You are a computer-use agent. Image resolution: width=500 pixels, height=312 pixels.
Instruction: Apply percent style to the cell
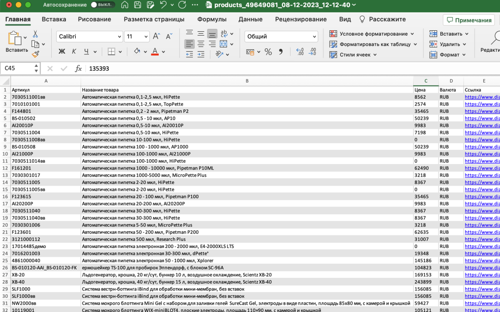[268, 52]
